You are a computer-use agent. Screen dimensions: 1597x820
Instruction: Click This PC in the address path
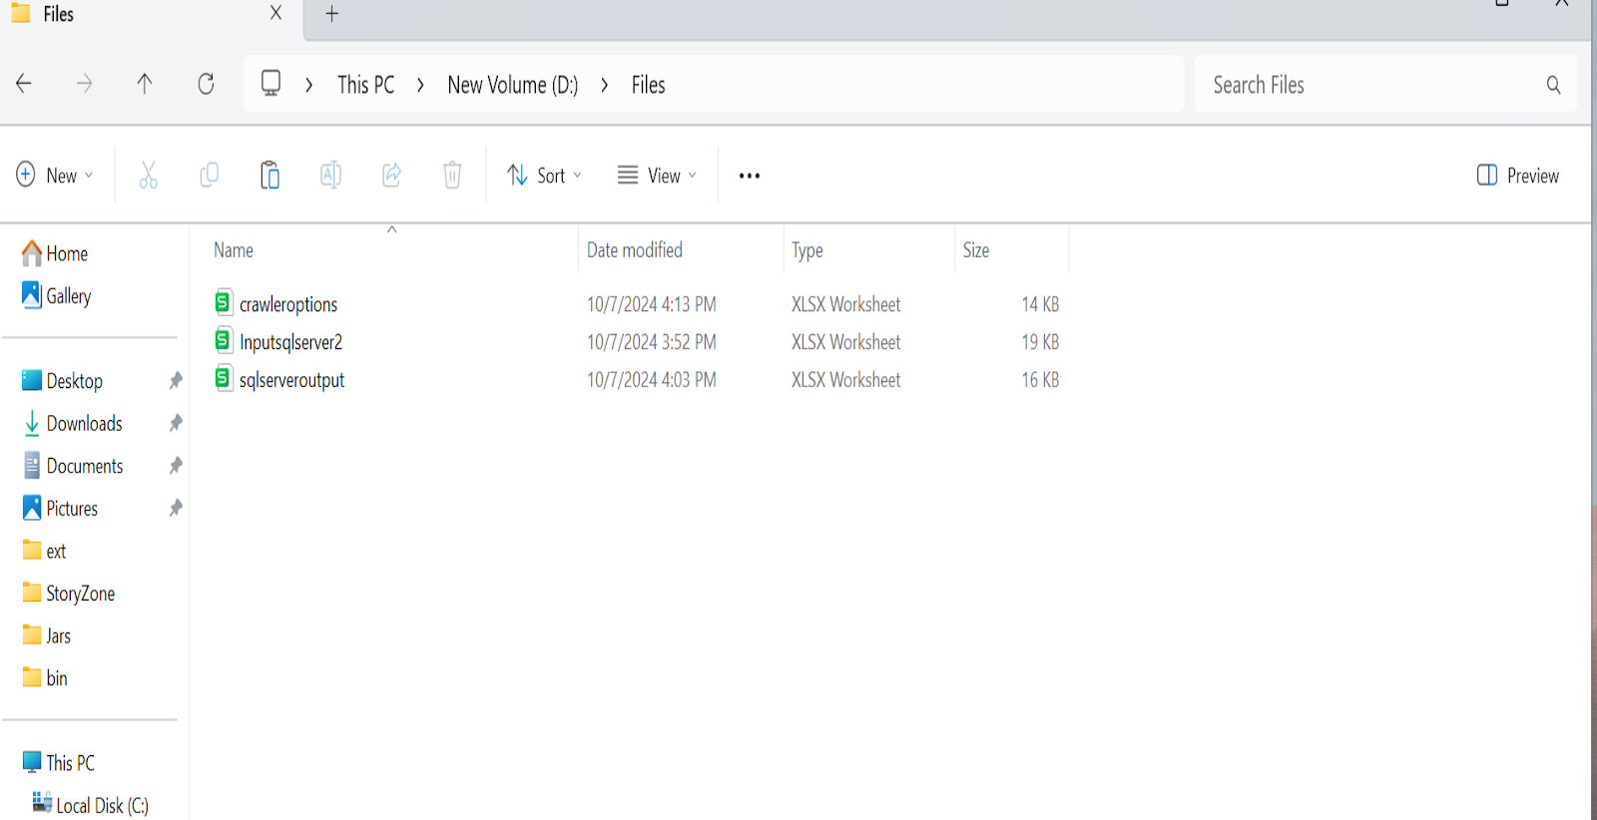pyautogui.click(x=365, y=85)
